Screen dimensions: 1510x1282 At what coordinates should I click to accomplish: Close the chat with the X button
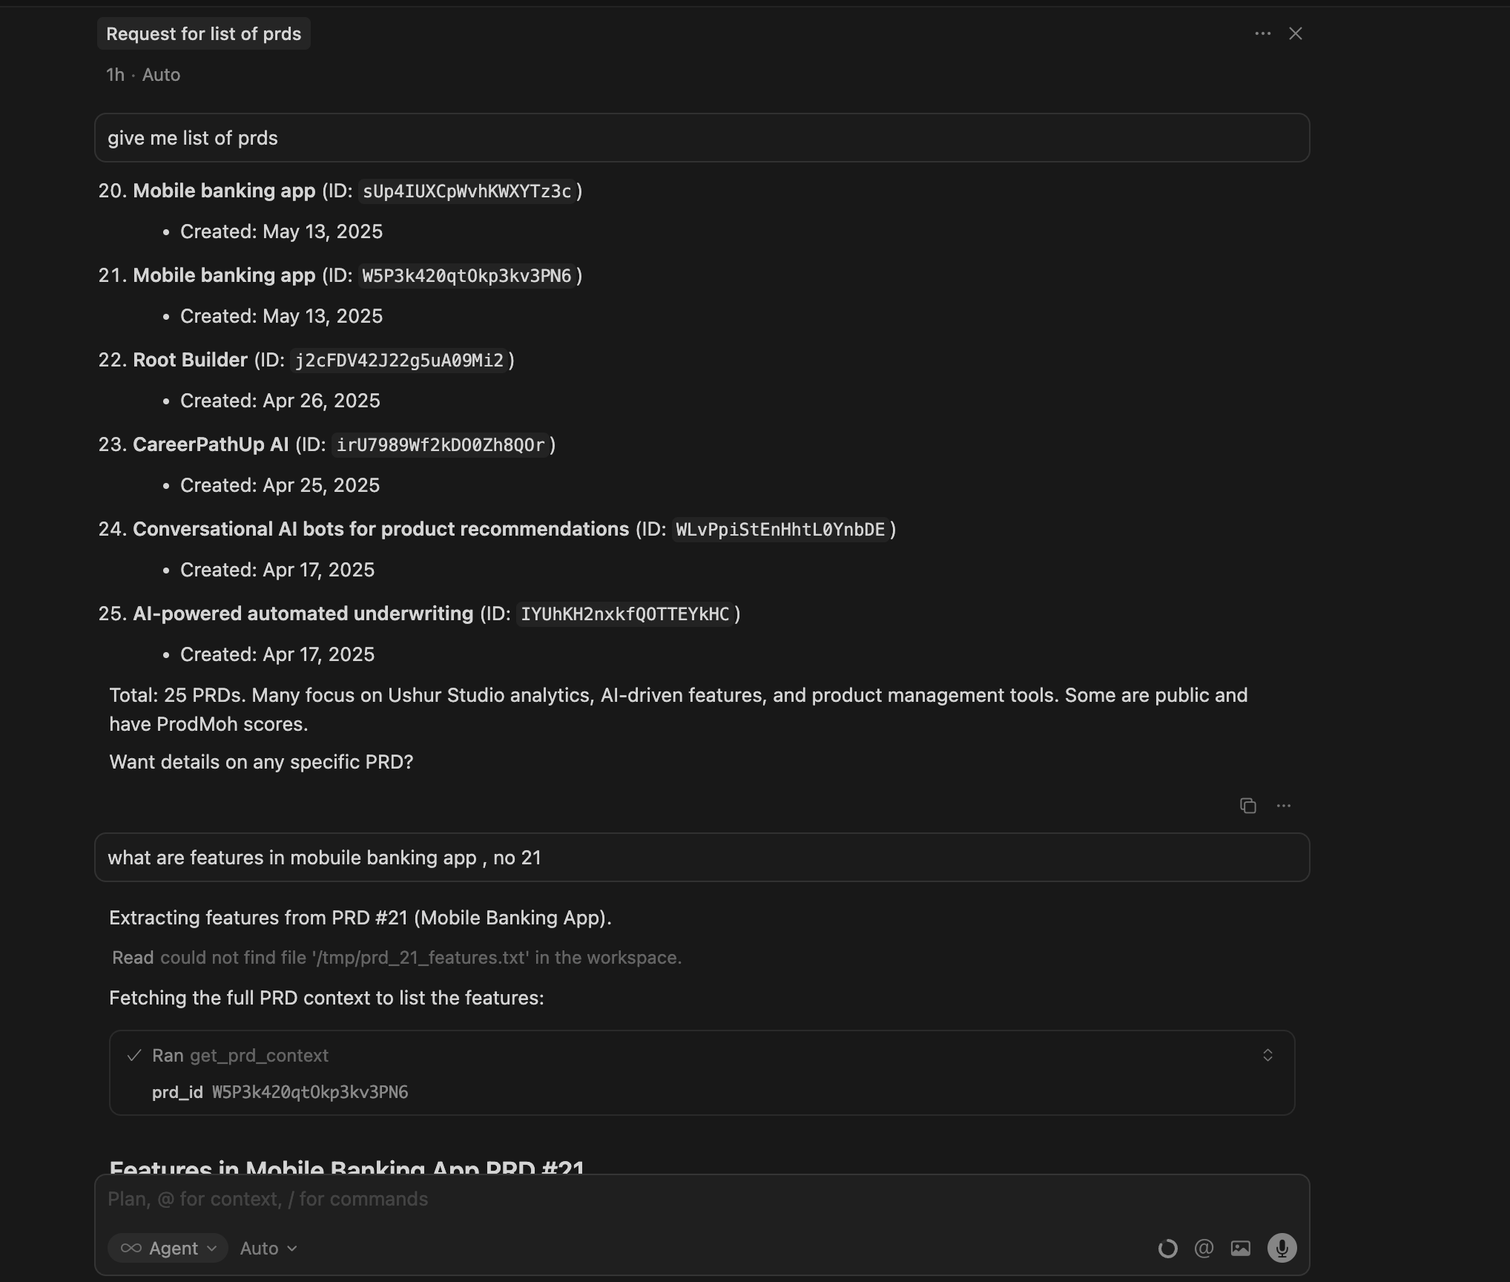tap(1295, 33)
